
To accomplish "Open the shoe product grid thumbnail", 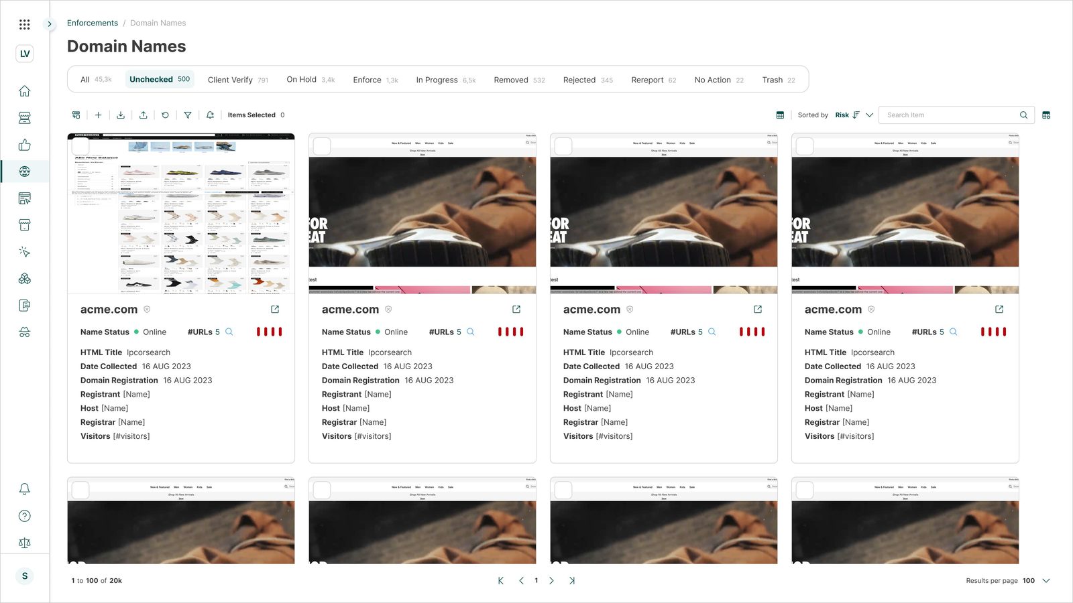I will point(181,214).
